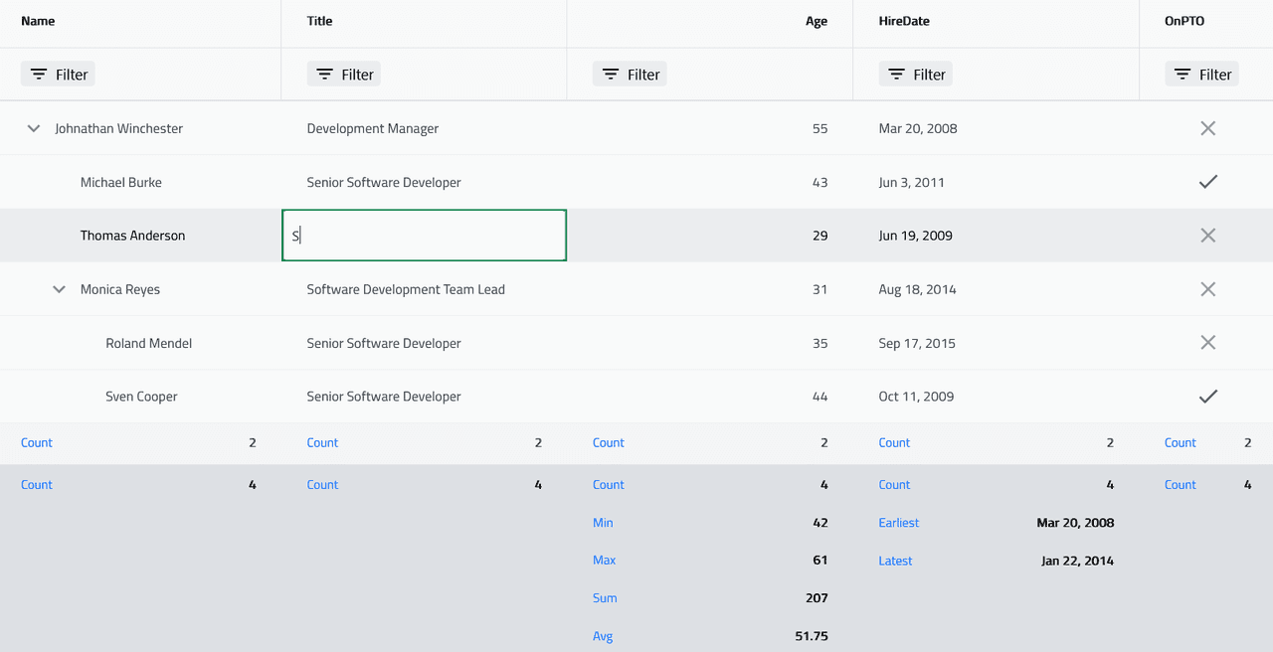Select the Michael Burke name cell
The height and width of the screenshot is (652, 1273).
point(140,182)
